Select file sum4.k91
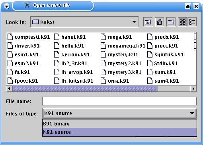Image resolution: width=203 pixels, height=145 pixels. (x=163, y=81)
